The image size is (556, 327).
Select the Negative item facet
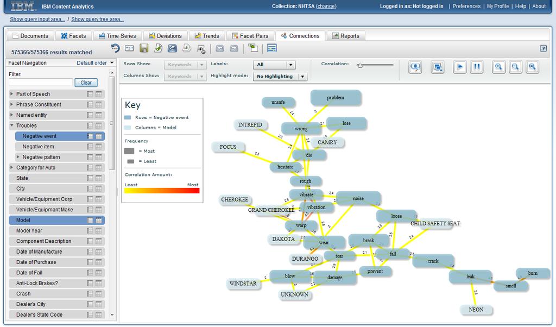(60, 147)
